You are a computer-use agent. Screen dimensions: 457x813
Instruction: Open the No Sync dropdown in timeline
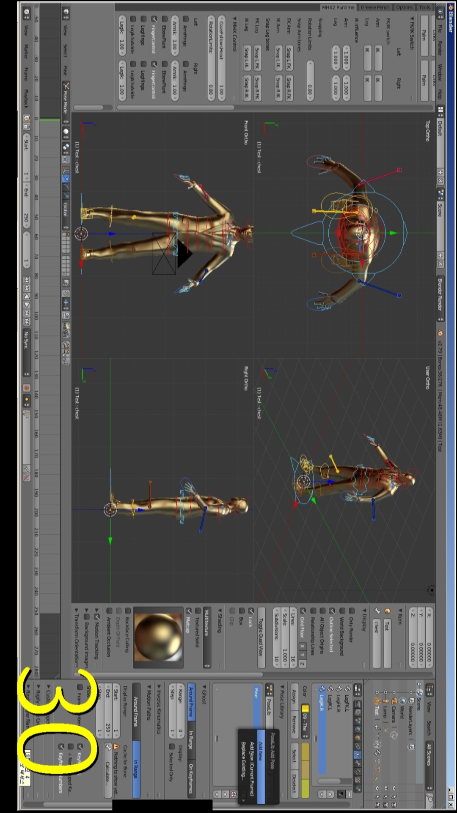click(x=26, y=353)
